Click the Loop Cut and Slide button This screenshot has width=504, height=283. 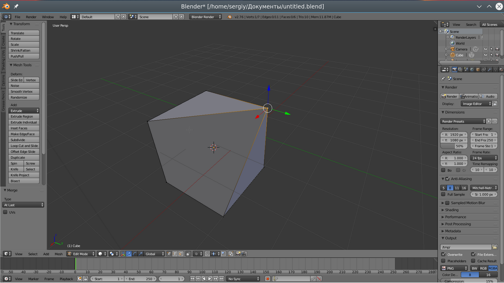click(x=24, y=146)
